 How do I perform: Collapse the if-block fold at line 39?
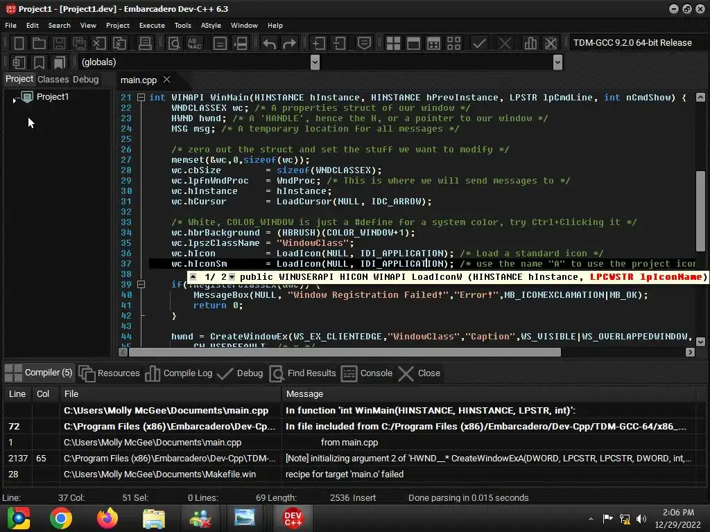point(141,285)
